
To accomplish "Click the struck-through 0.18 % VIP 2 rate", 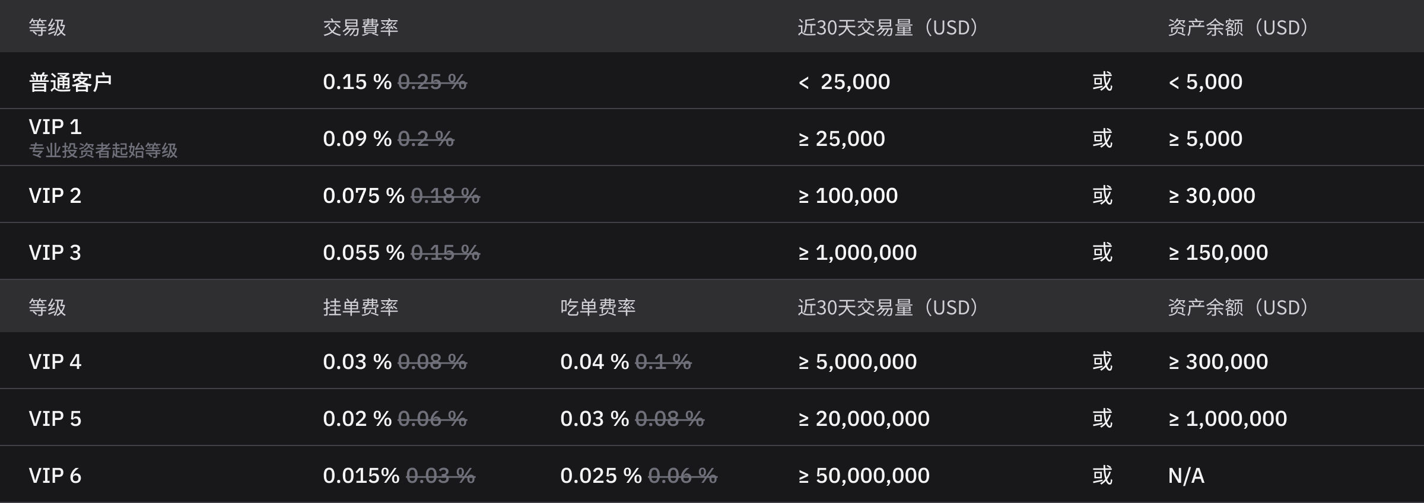I will 445,196.
